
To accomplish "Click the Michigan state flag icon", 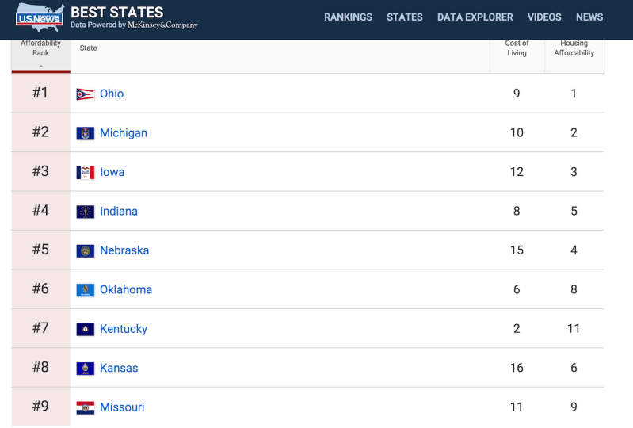I will coord(86,133).
